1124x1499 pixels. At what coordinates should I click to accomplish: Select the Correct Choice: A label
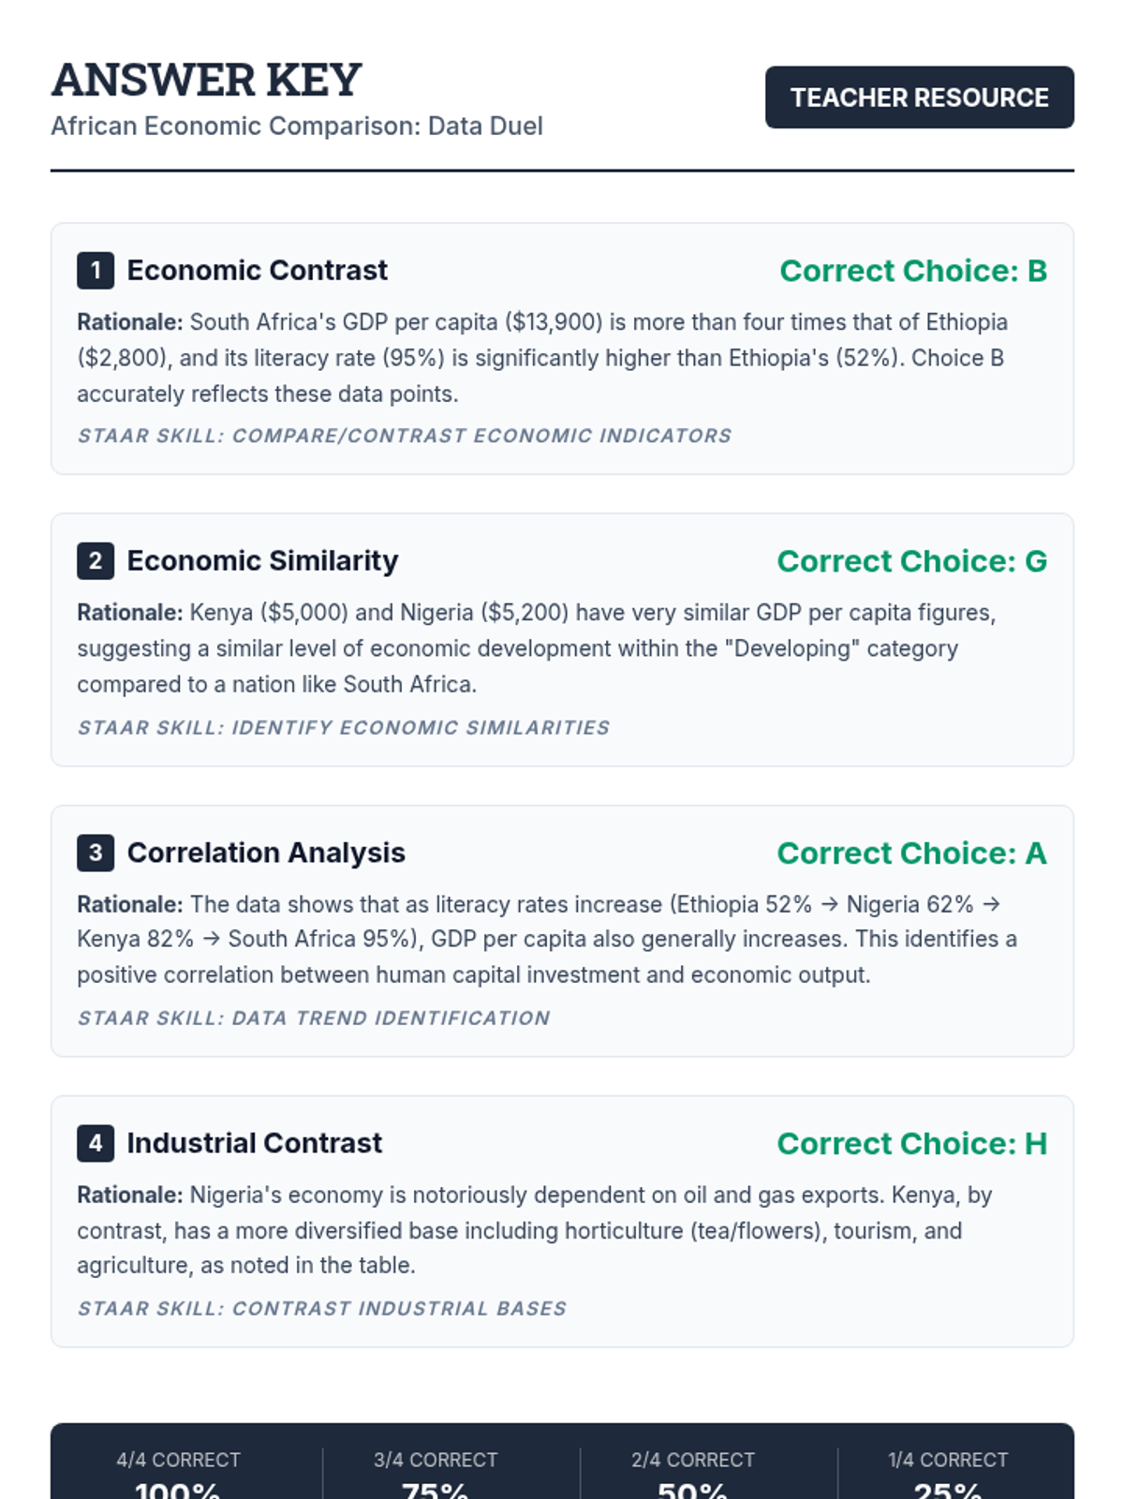(x=912, y=853)
